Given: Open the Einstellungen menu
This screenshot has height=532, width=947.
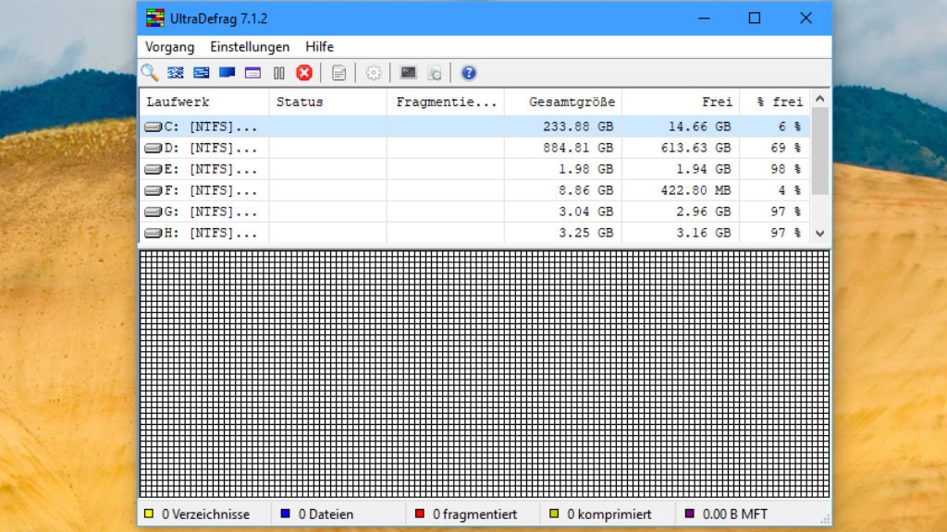Looking at the screenshot, I should pos(249,46).
